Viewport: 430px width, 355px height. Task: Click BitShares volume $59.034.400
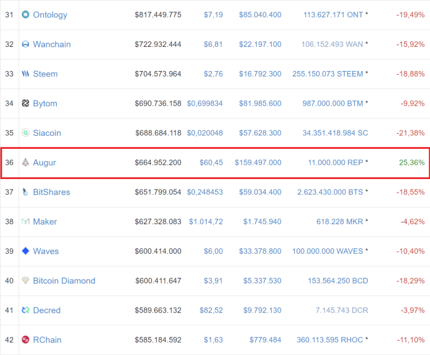(260, 192)
